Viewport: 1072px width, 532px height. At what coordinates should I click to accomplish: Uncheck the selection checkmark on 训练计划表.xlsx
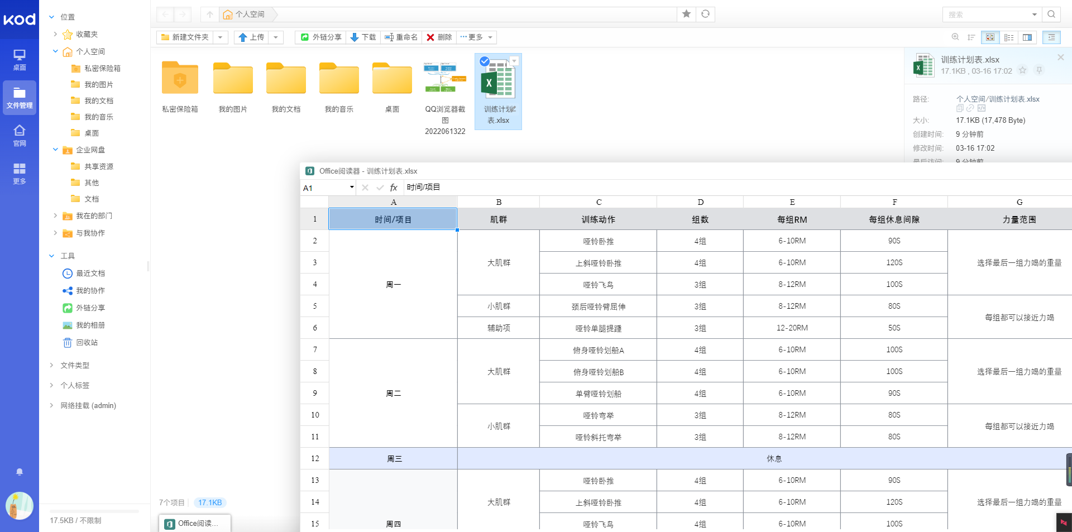[x=485, y=61]
